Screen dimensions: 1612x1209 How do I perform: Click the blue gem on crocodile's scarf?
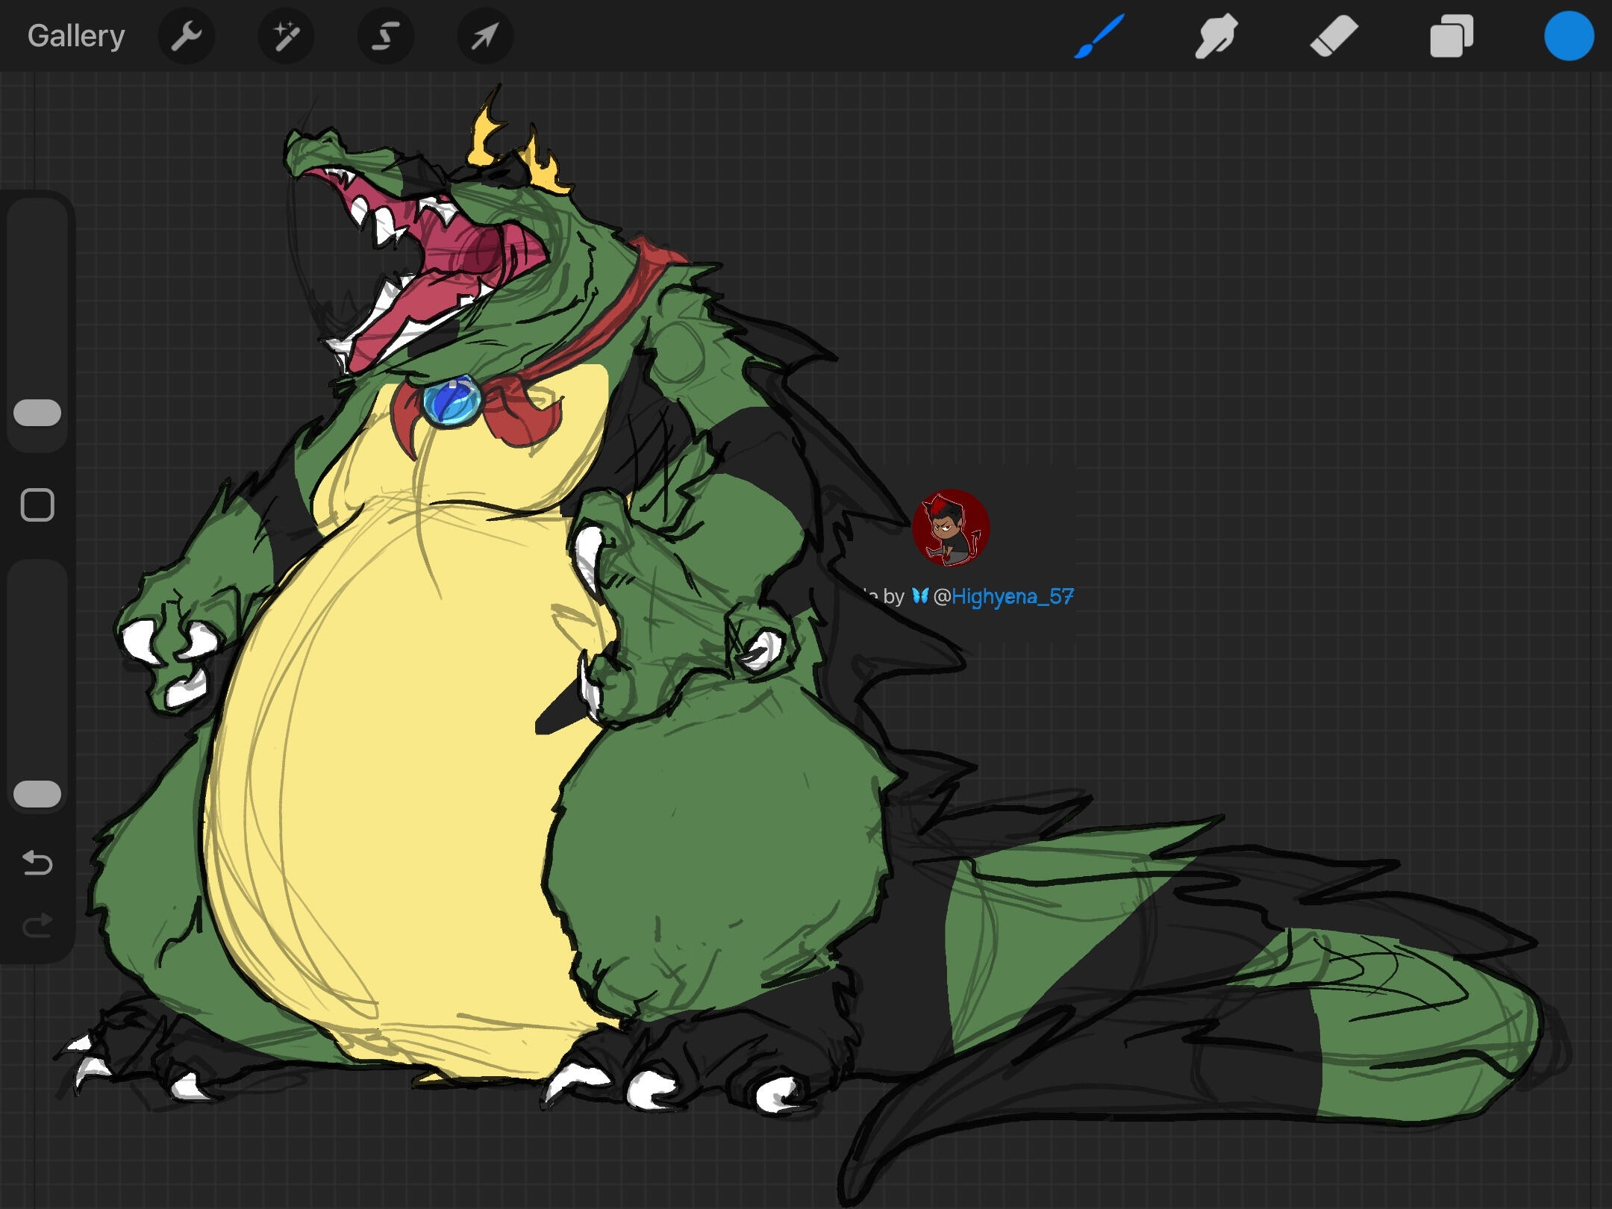(452, 402)
